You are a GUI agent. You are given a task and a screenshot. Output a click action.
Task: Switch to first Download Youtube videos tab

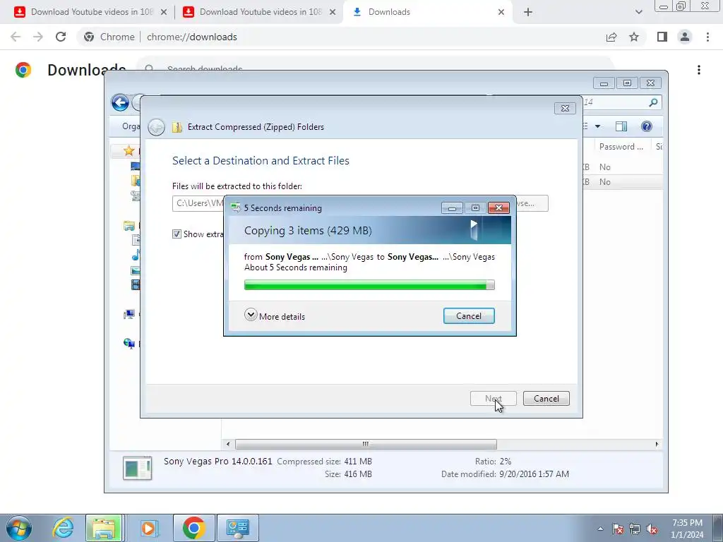[x=91, y=12]
